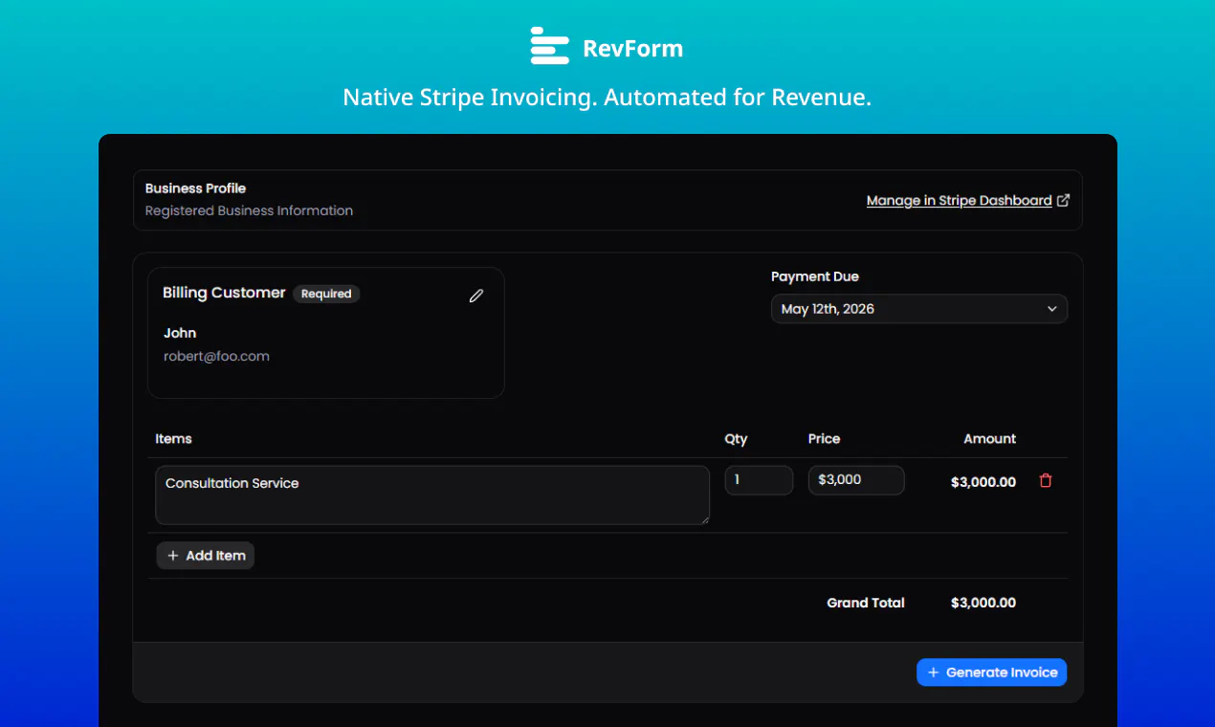Click the email robert@foo.com
Image resolution: width=1215 pixels, height=727 pixels.
click(x=216, y=356)
